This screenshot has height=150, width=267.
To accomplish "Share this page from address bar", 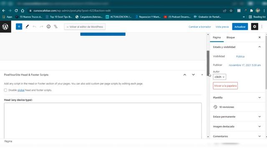I will [224, 11].
